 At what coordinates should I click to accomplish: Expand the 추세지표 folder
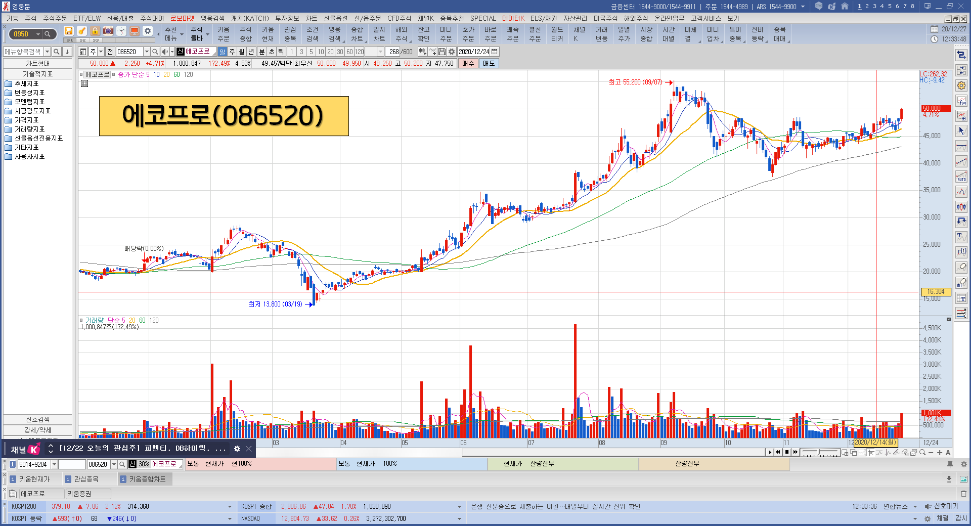coord(26,84)
